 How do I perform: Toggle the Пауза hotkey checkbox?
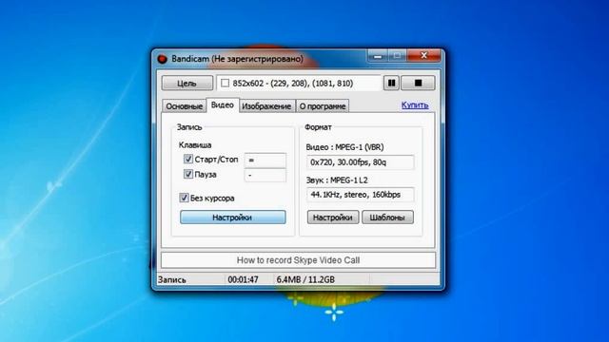[188, 174]
